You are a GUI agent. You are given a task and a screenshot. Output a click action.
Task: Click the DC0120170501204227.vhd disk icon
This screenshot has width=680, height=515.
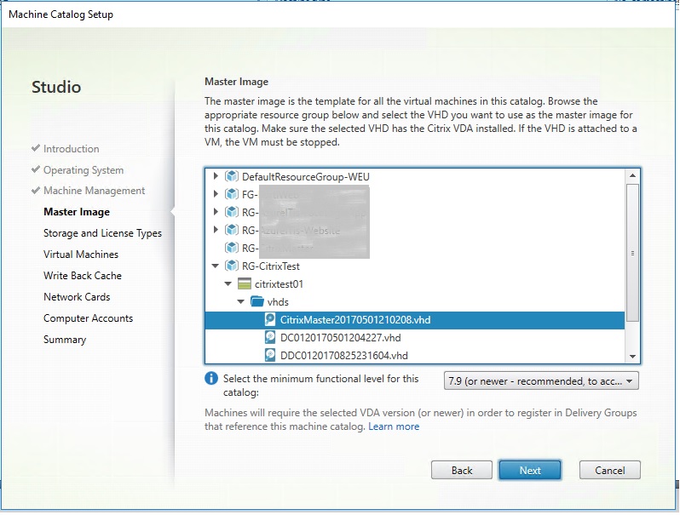271,338
